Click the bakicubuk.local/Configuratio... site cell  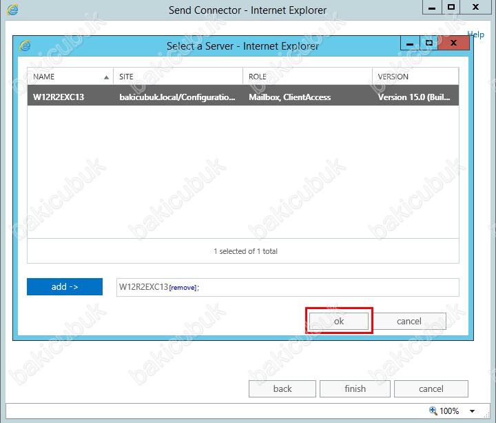point(177,97)
